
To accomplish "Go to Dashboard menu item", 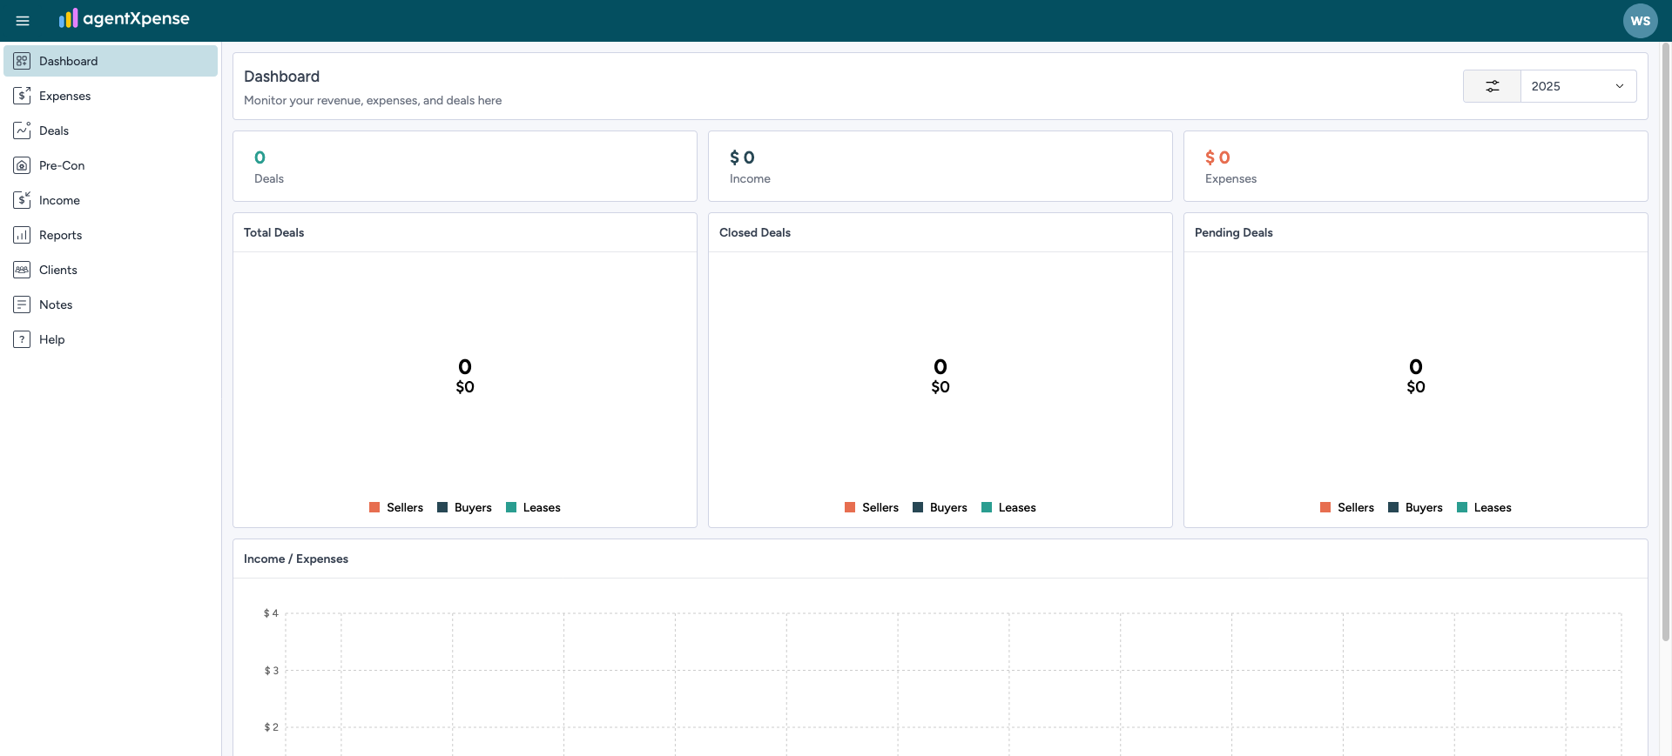I will pos(111,61).
